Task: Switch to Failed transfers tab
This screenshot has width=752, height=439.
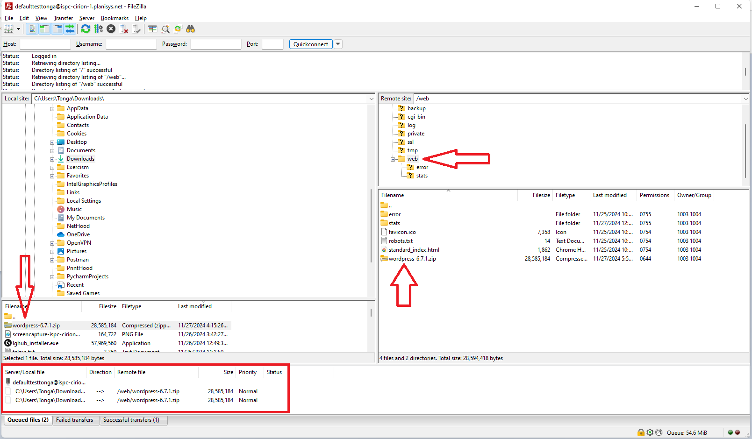Action: pos(75,420)
